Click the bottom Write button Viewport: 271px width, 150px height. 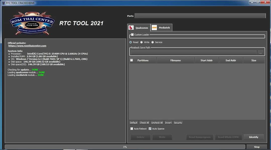pos(162,137)
